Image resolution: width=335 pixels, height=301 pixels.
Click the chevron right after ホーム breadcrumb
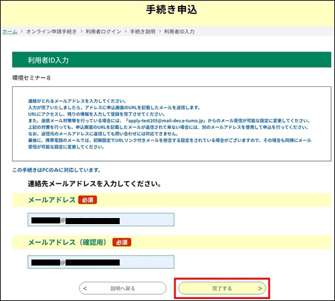(x=21, y=31)
